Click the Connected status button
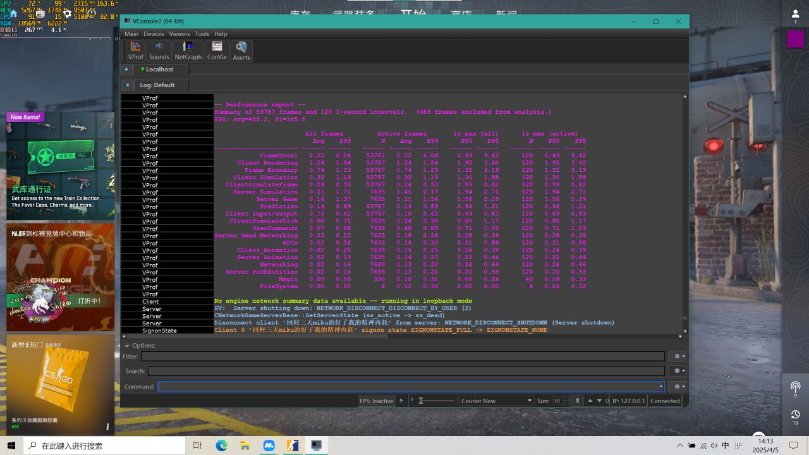 [x=665, y=401]
